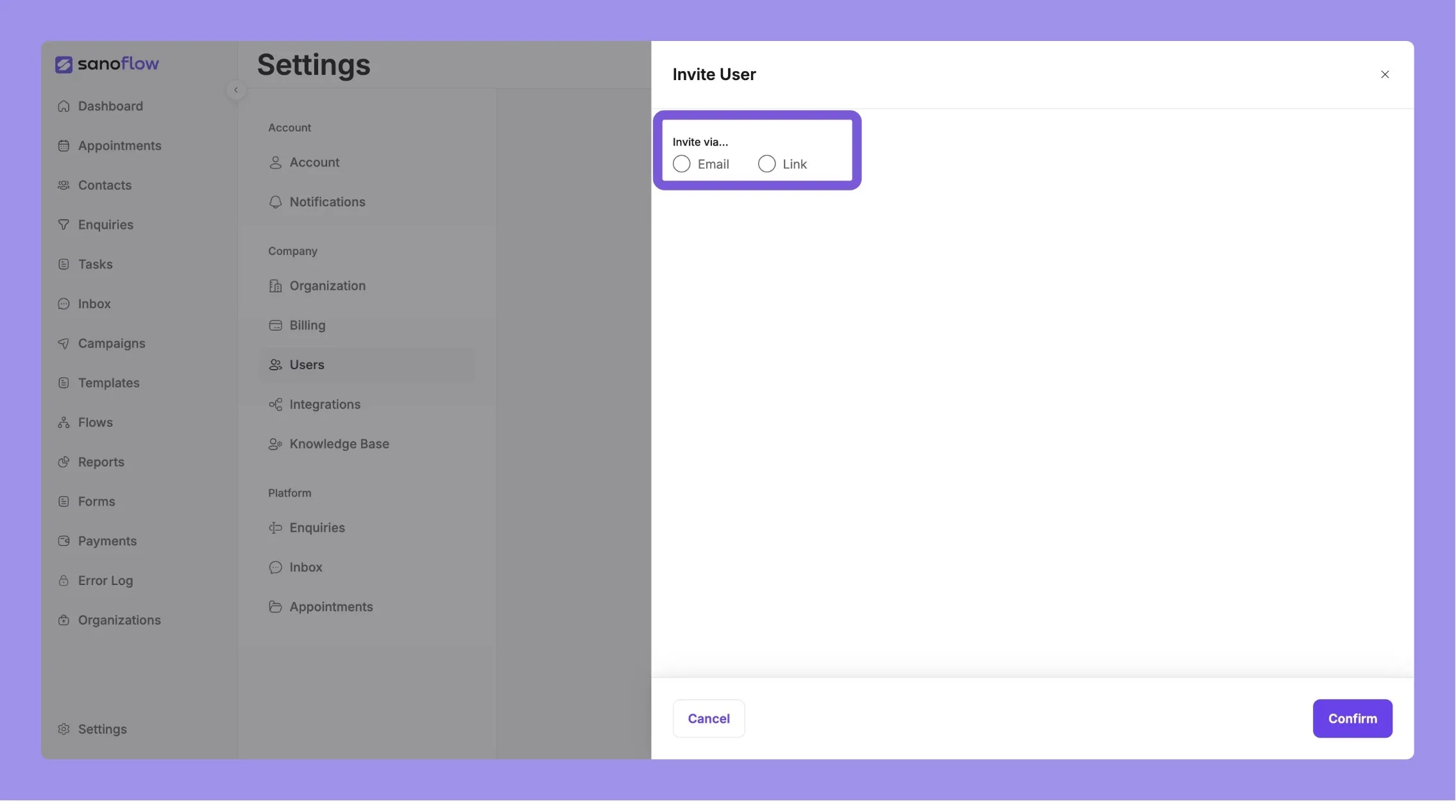Click the Invite User heading
1456x801 pixels.
pos(714,74)
